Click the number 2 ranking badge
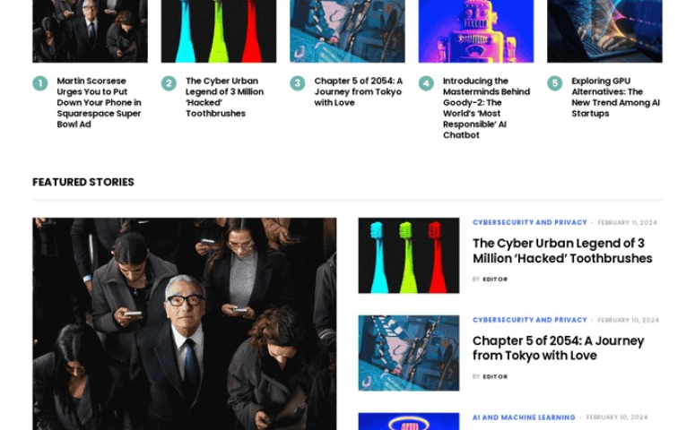The width and height of the screenshot is (695, 430). (x=169, y=83)
